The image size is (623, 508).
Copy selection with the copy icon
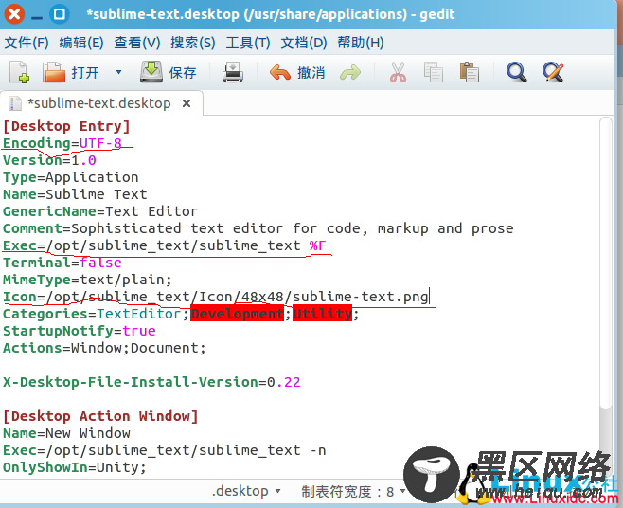pyautogui.click(x=433, y=72)
